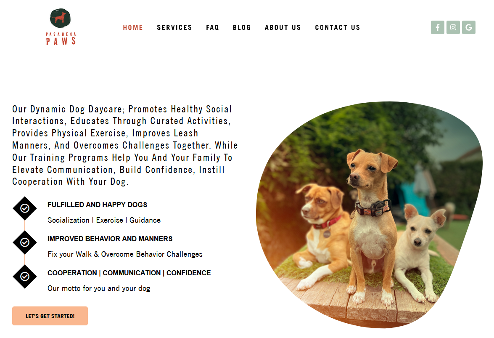
Task: Open the Instagram social icon
Action: pyautogui.click(x=453, y=27)
